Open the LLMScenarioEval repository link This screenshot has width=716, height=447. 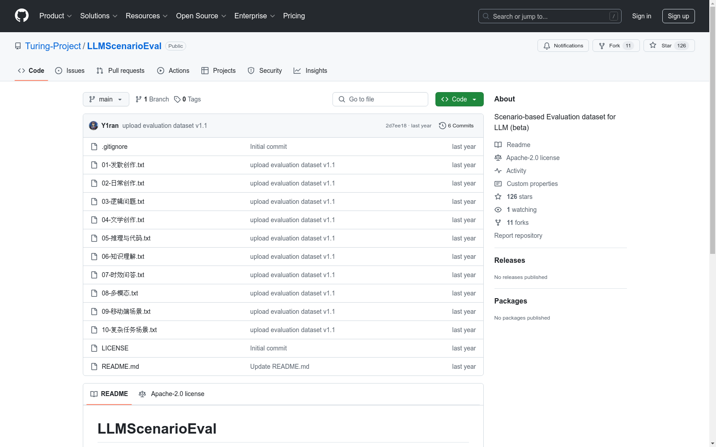pyautogui.click(x=124, y=46)
